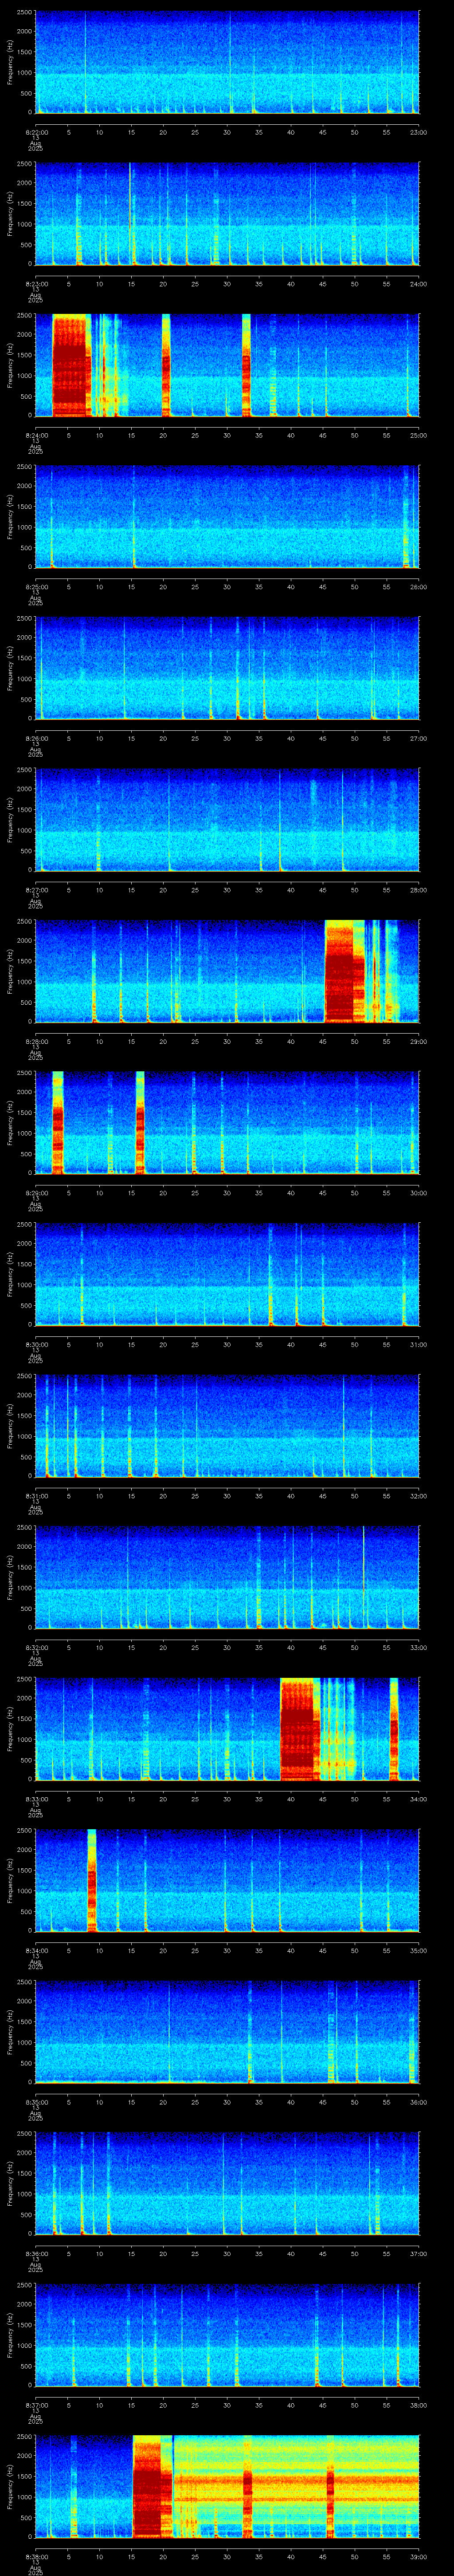Select the spectrogram panel beginning at 8:37:00
This screenshot has width=454, height=2576.
pyautogui.click(x=227, y=2335)
